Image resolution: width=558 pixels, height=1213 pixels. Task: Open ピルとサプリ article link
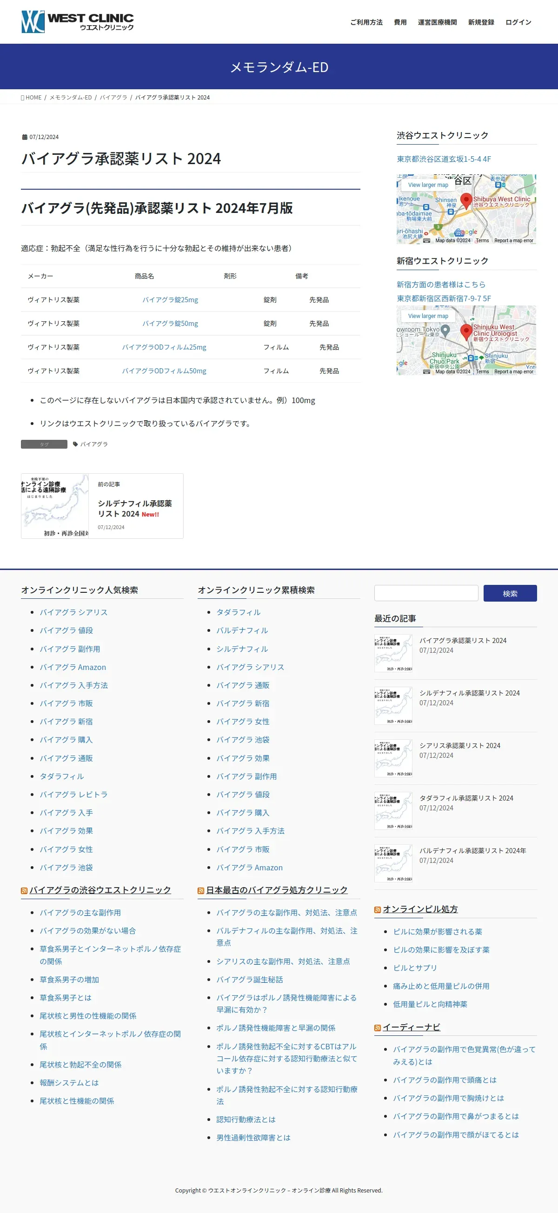point(415,968)
